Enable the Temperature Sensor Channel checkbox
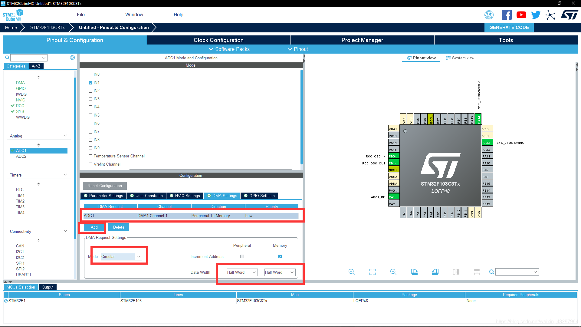Image resolution: width=581 pixels, height=327 pixels. 90,156
